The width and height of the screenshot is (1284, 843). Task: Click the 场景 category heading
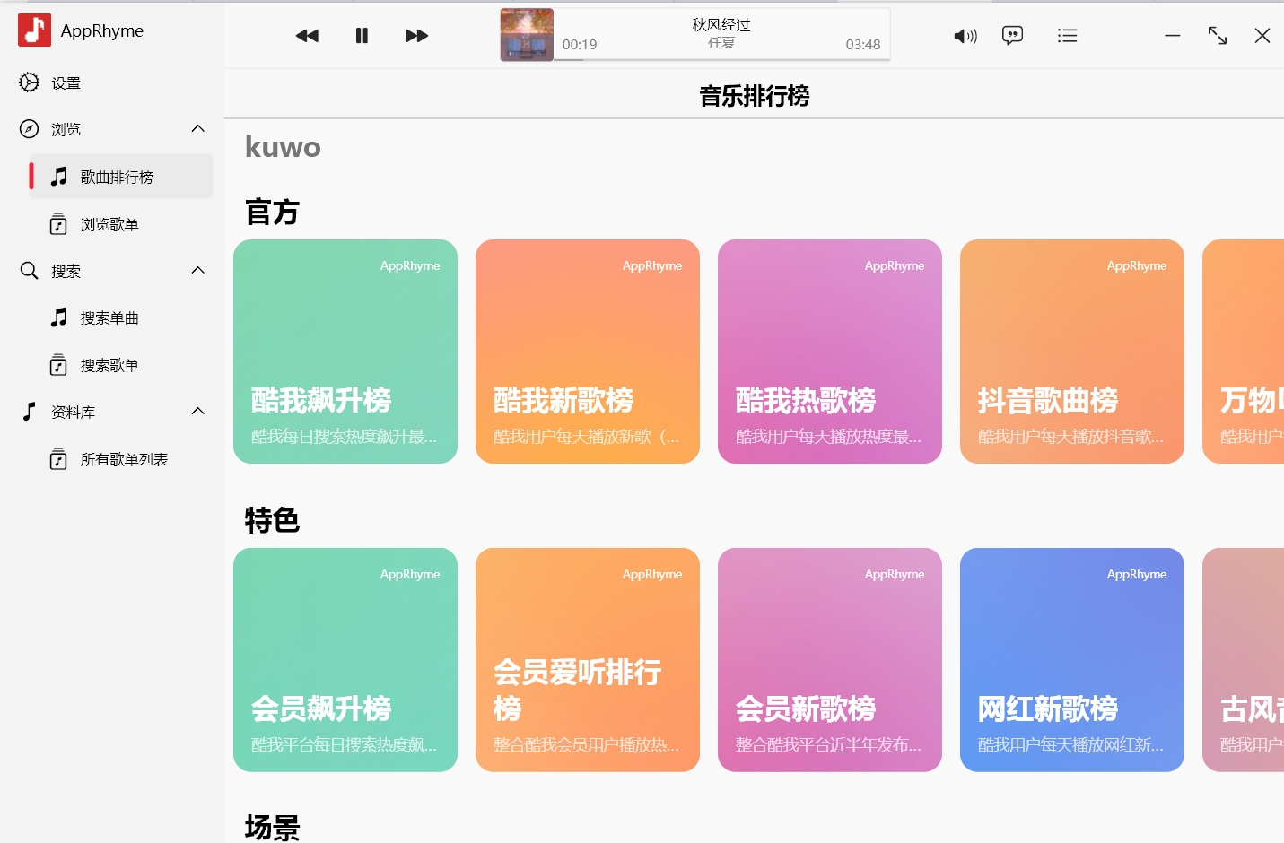(x=272, y=827)
